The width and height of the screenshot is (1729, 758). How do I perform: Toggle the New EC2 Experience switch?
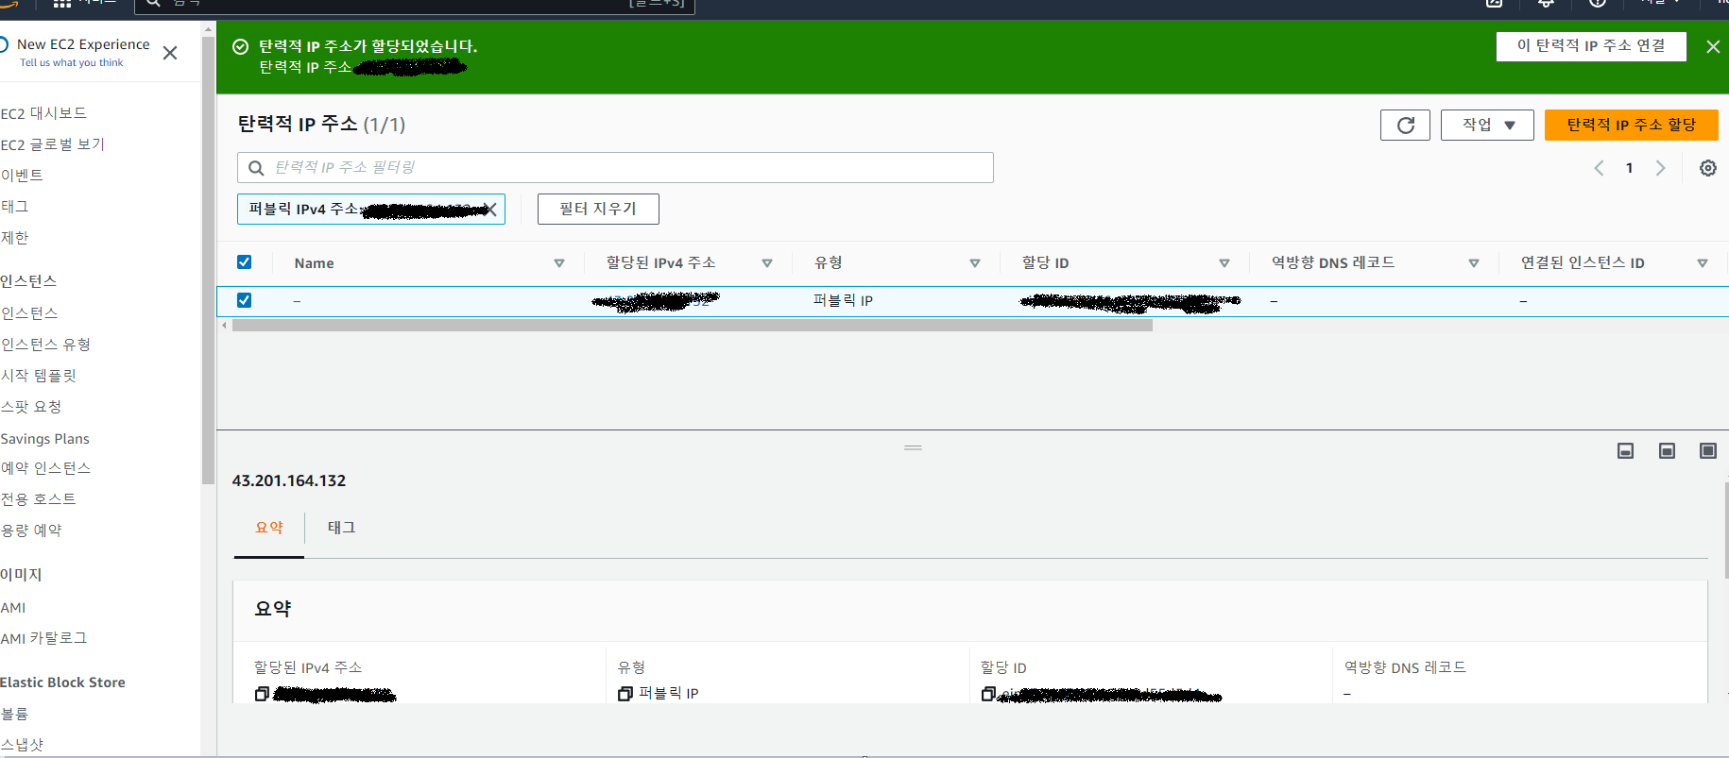pyautogui.click(x=3, y=44)
